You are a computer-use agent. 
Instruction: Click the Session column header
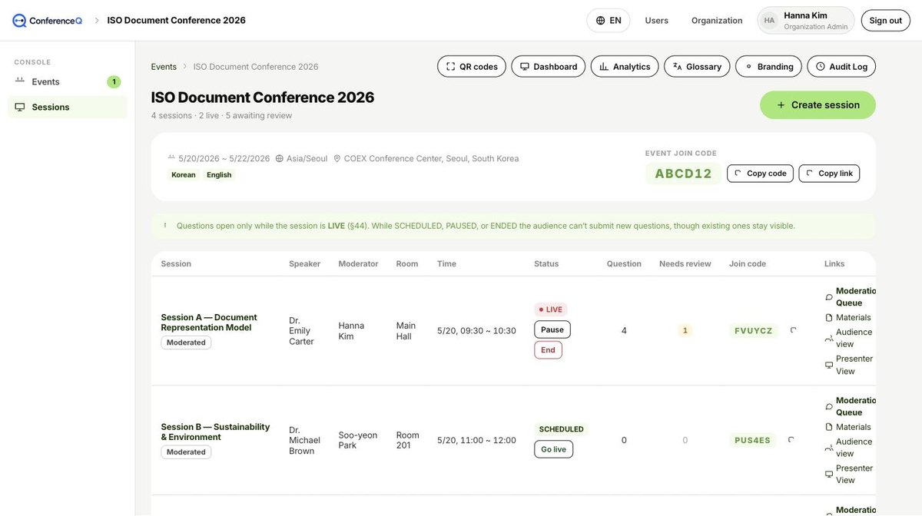(176, 263)
